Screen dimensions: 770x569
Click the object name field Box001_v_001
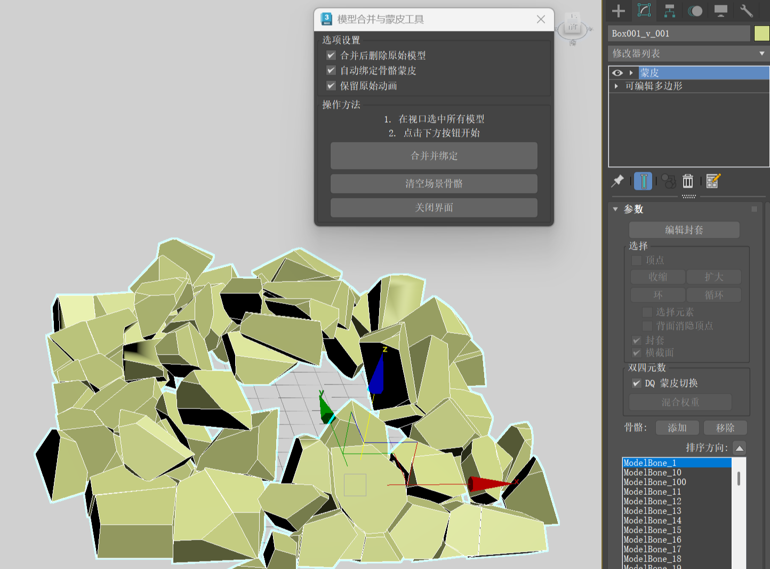[679, 33]
